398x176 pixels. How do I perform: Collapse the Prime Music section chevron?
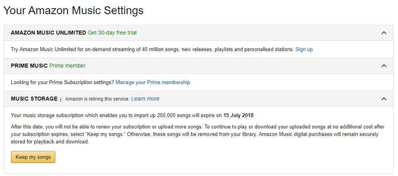tap(384, 66)
